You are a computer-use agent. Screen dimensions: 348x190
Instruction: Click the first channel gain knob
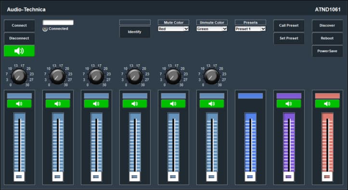pyautogui.click(x=19, y=77)
